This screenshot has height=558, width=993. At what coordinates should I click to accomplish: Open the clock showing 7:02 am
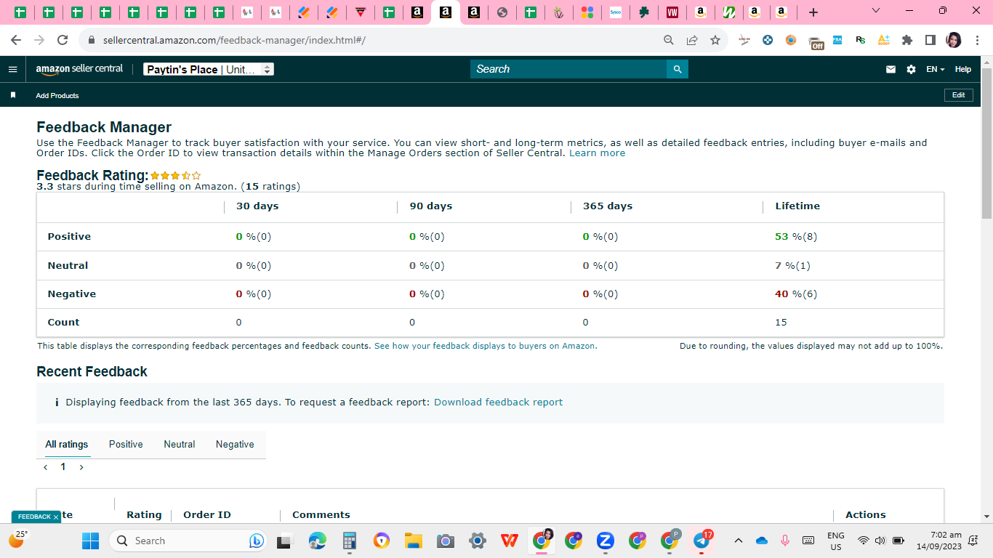pos(939,541)
